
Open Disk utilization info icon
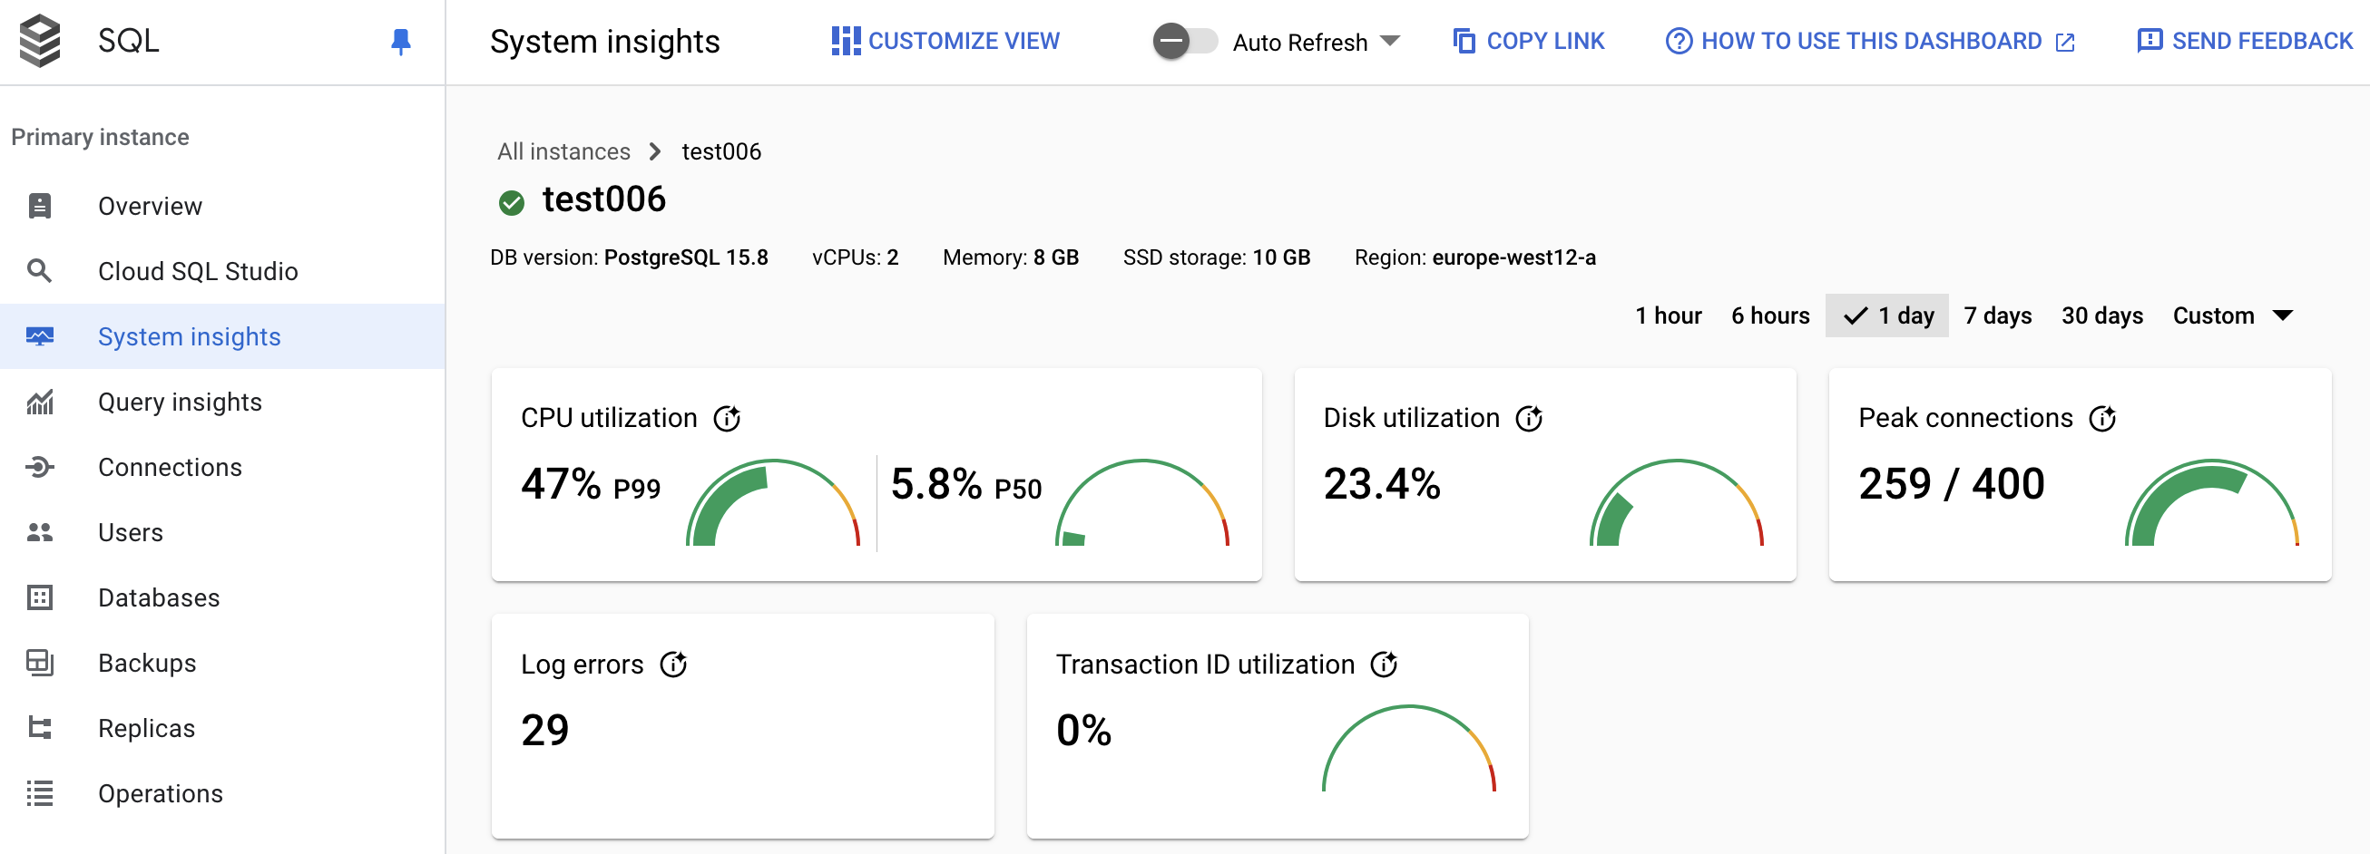point(1529,418)
